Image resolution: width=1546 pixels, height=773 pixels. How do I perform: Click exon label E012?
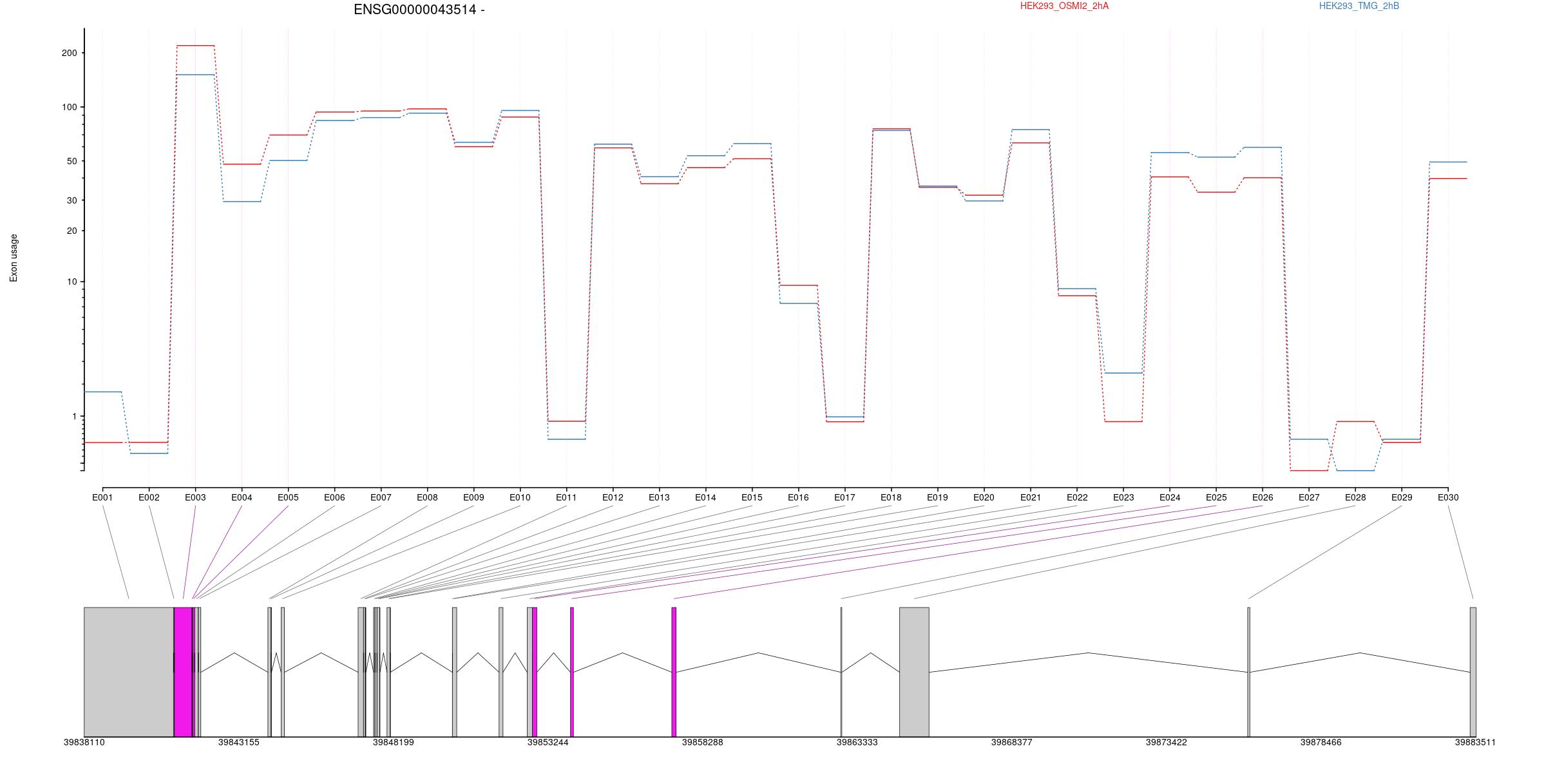(x=613, y=497)
